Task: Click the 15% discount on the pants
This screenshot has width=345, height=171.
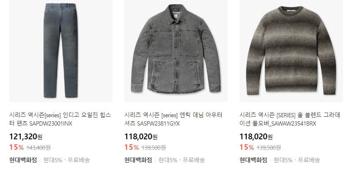Action: [x=17, y=147]
